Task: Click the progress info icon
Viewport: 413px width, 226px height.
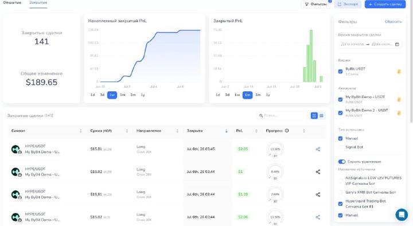Action: [287, 131]
